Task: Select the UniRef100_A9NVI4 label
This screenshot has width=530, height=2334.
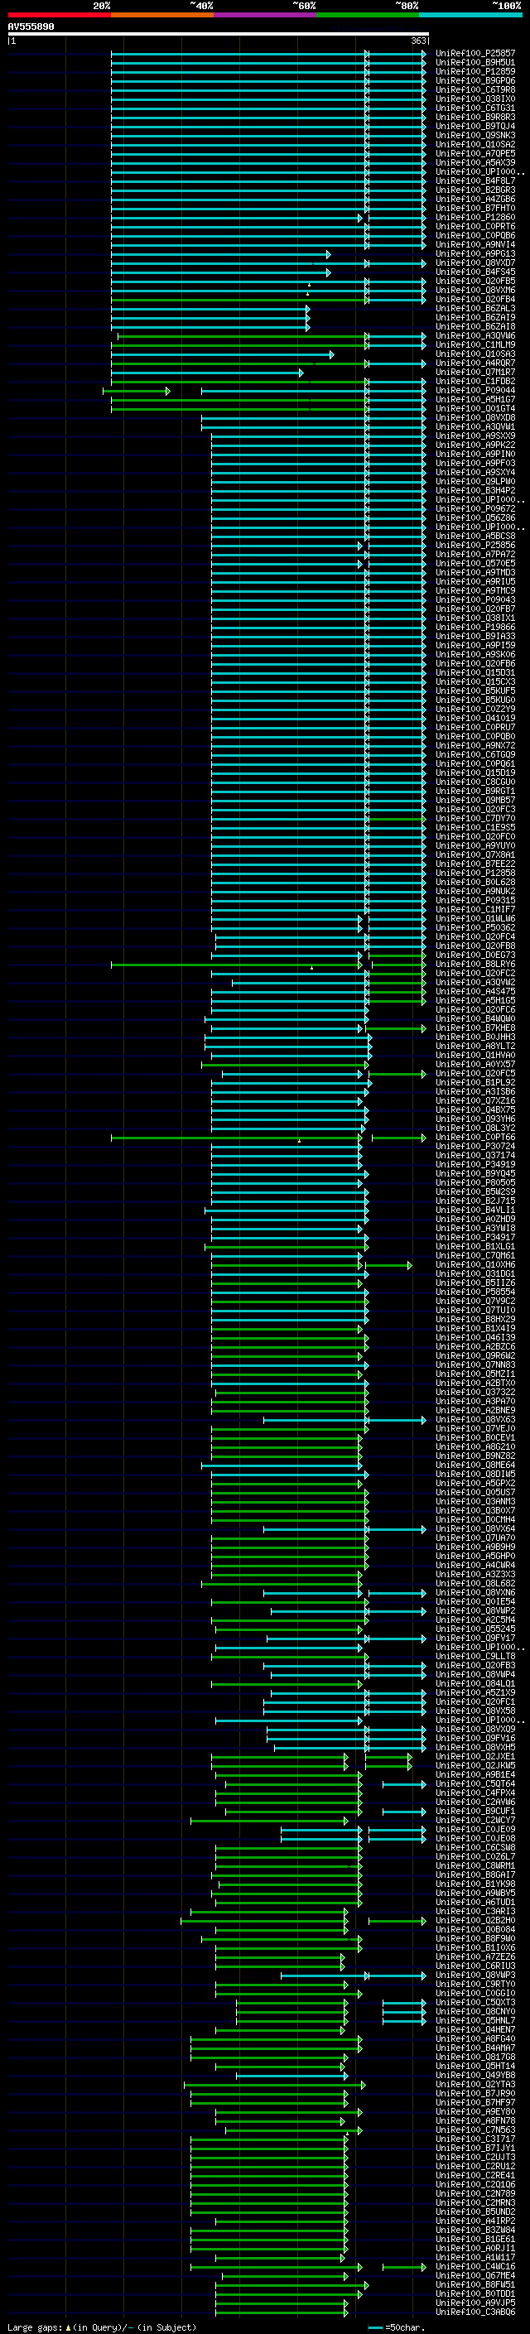Action: tap(475, 244)
